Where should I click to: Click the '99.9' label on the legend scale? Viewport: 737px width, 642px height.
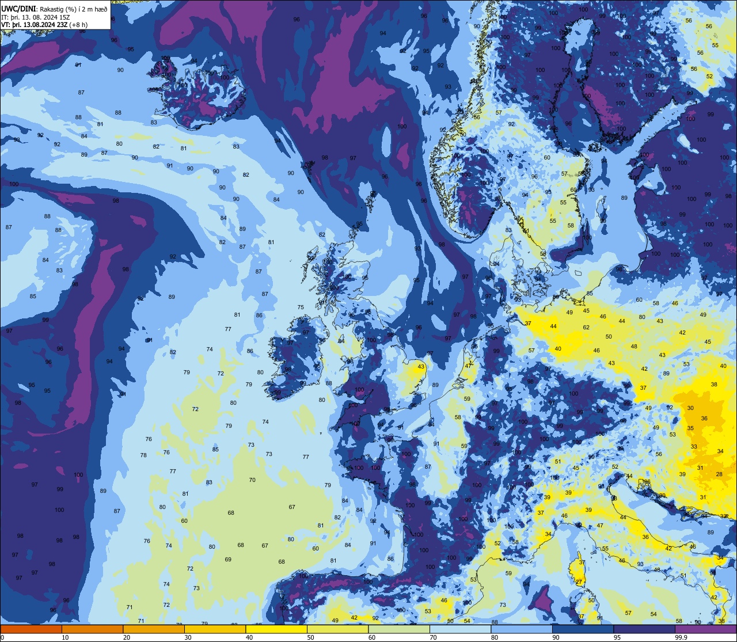coord(682,637)
